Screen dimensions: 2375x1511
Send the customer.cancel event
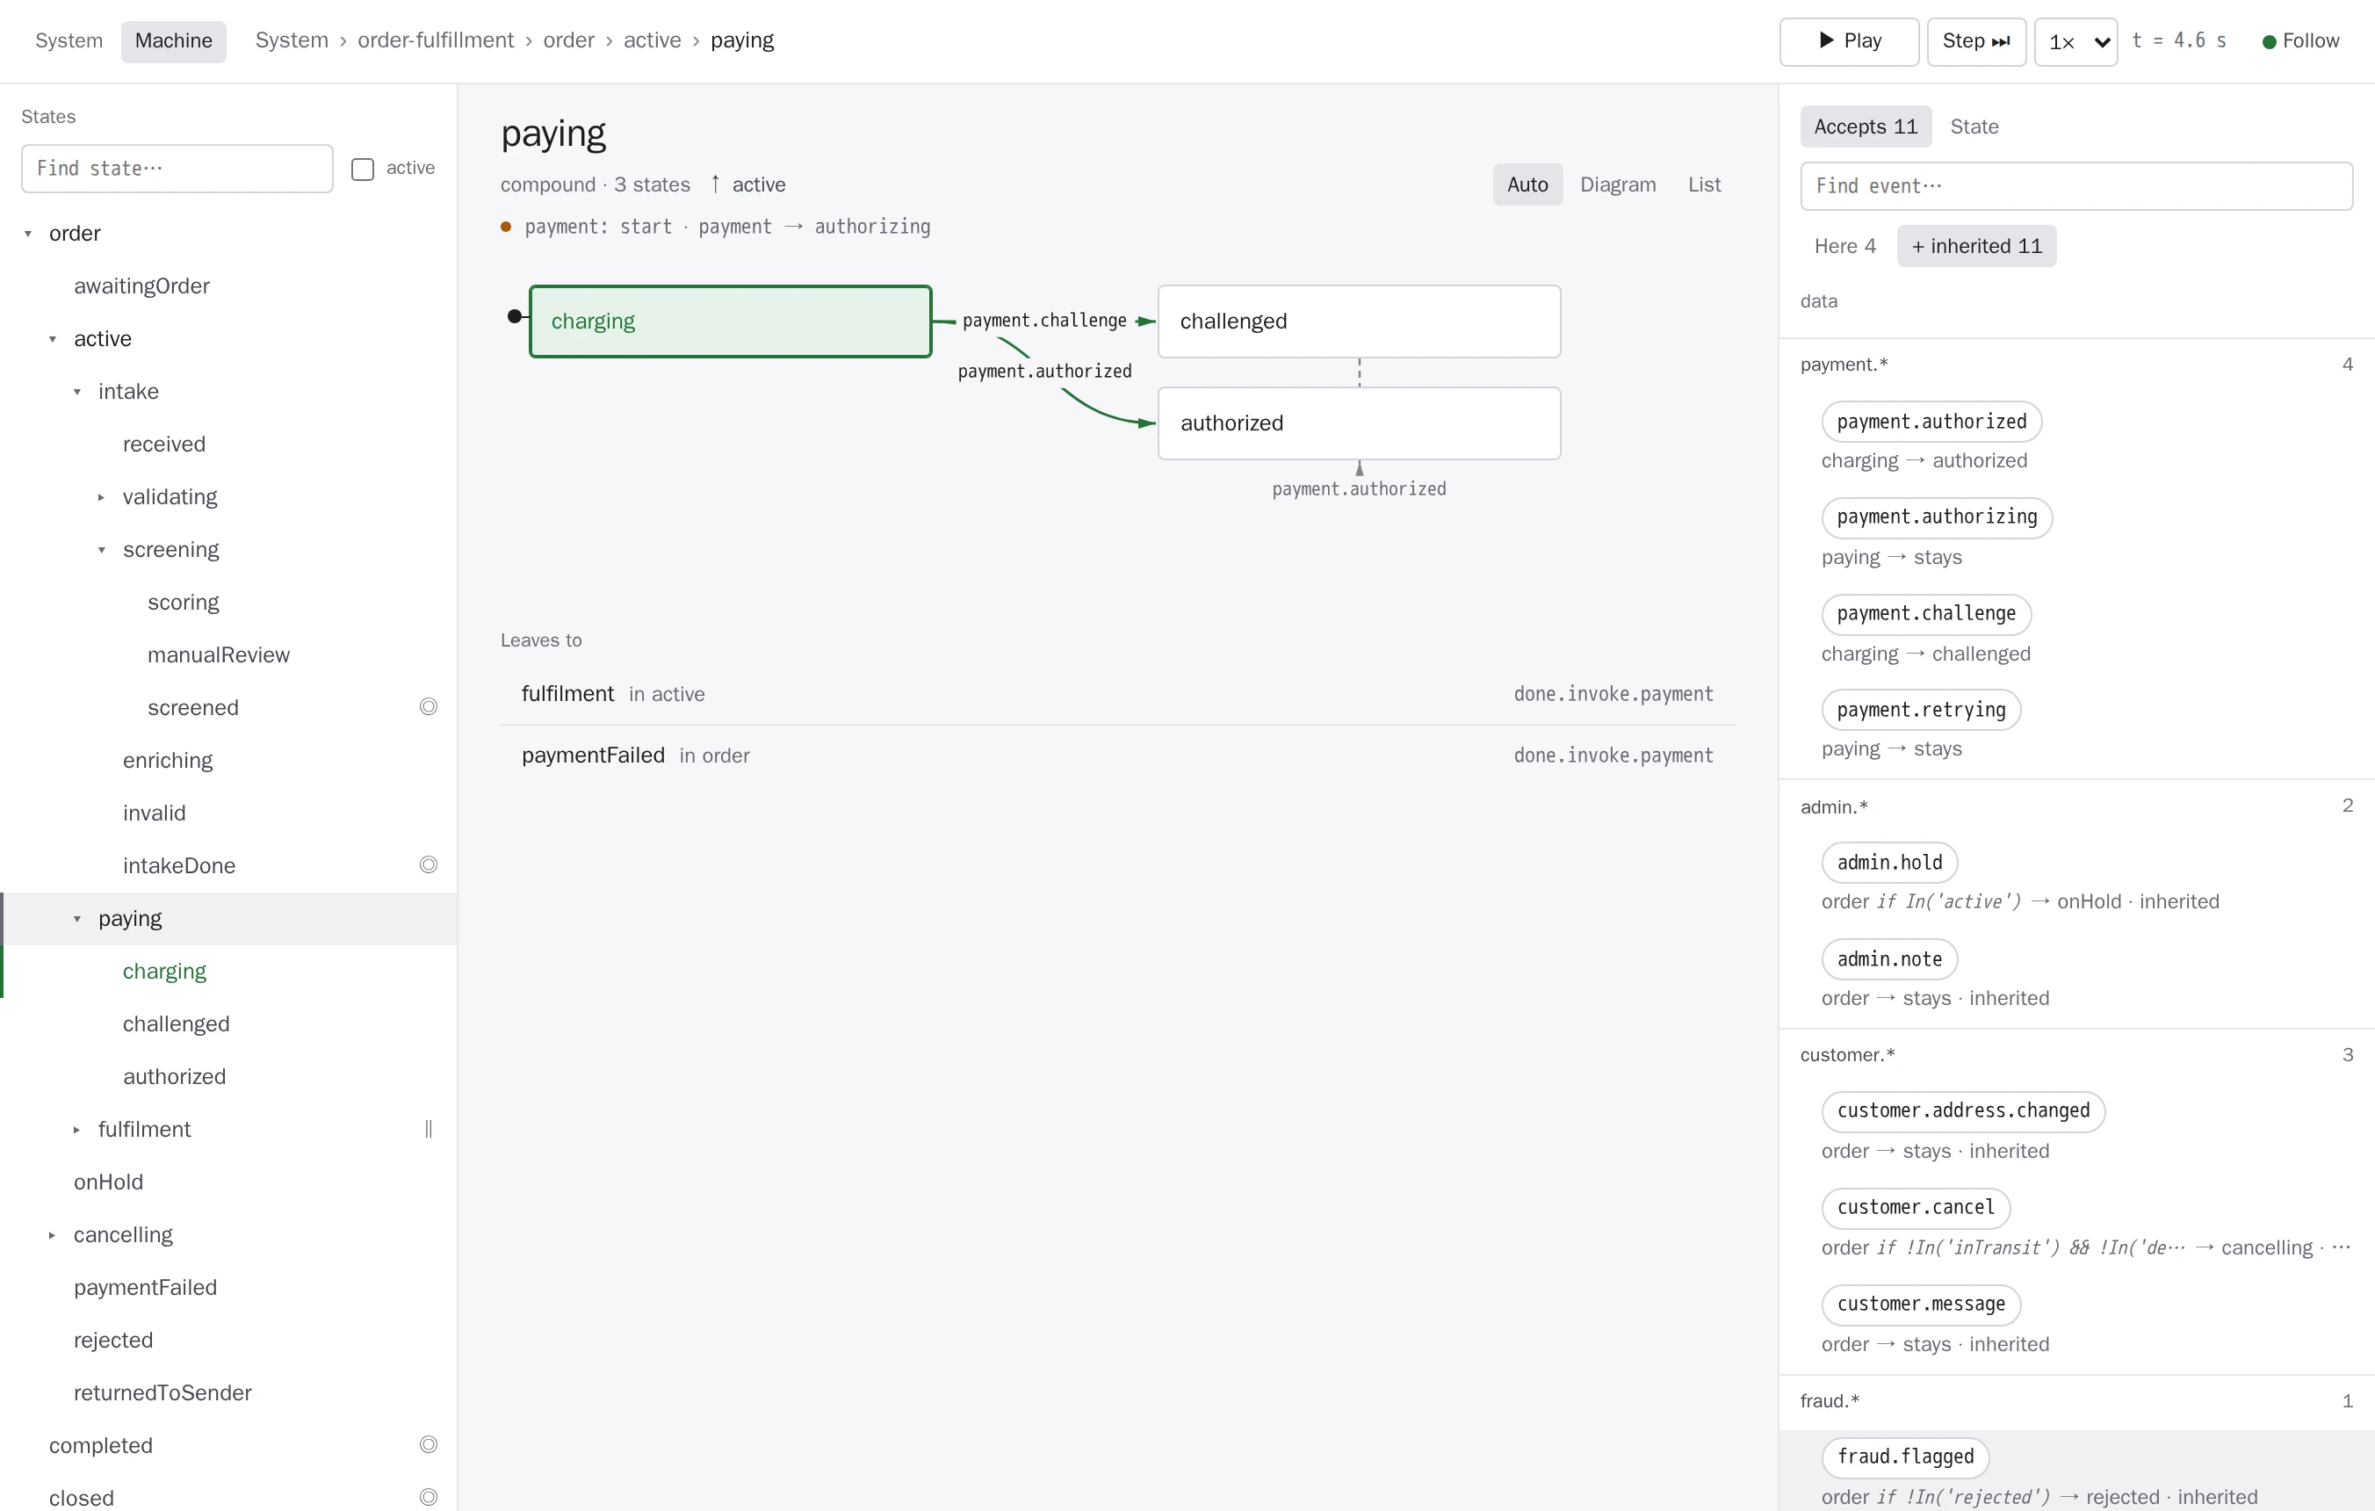click(1916, 1208)
